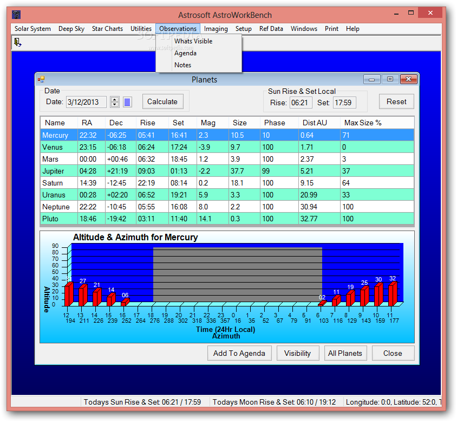Sort by the Rise column header
Viewport: 457px width, 422px height.
point(152,123)
